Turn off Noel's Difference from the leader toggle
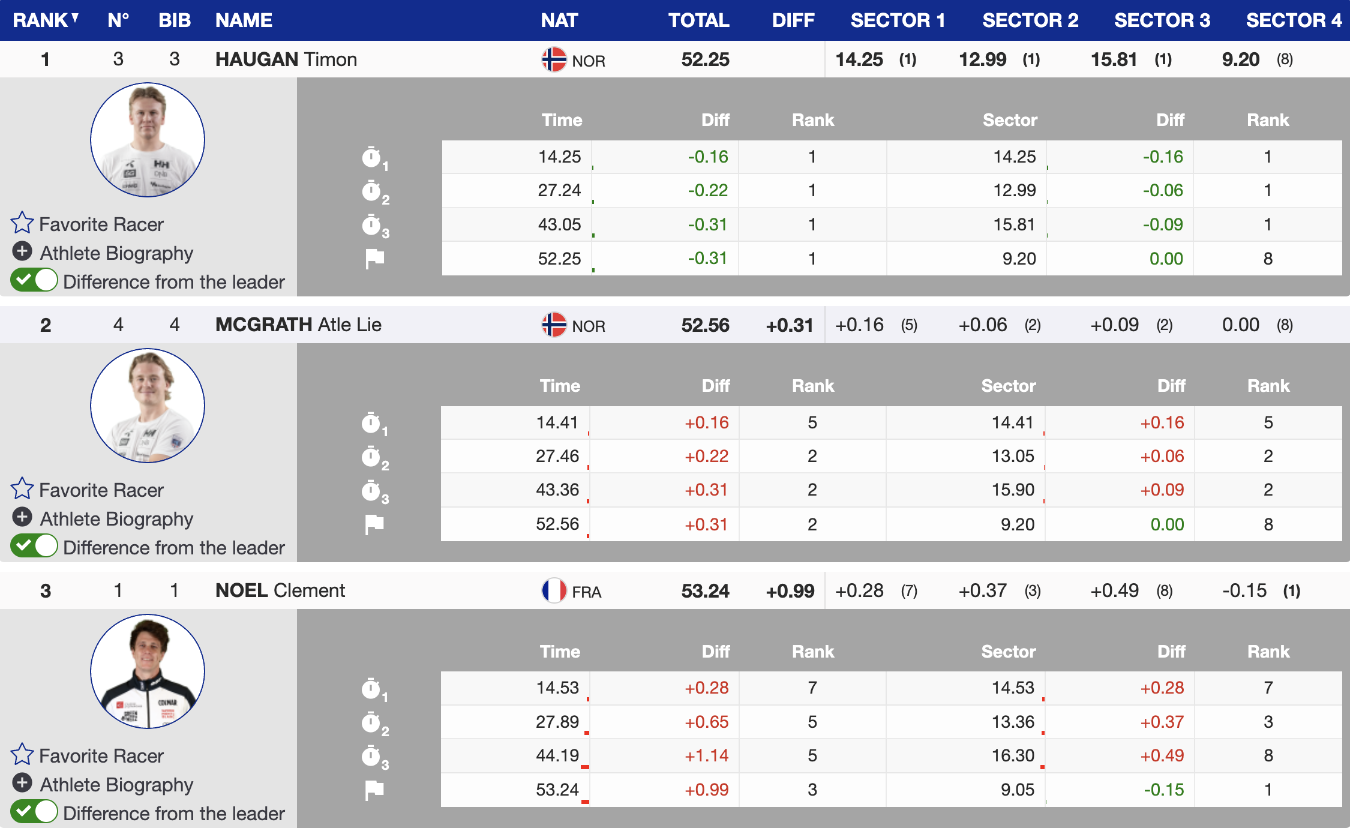This screenshot has height=828, width=1350. [34, 812]
